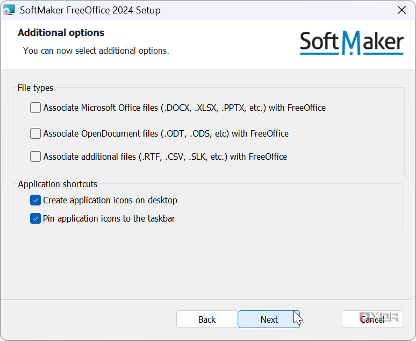Click the 'Application shortcuts' group label
The image size is (416, 341).
pos(58,184)
